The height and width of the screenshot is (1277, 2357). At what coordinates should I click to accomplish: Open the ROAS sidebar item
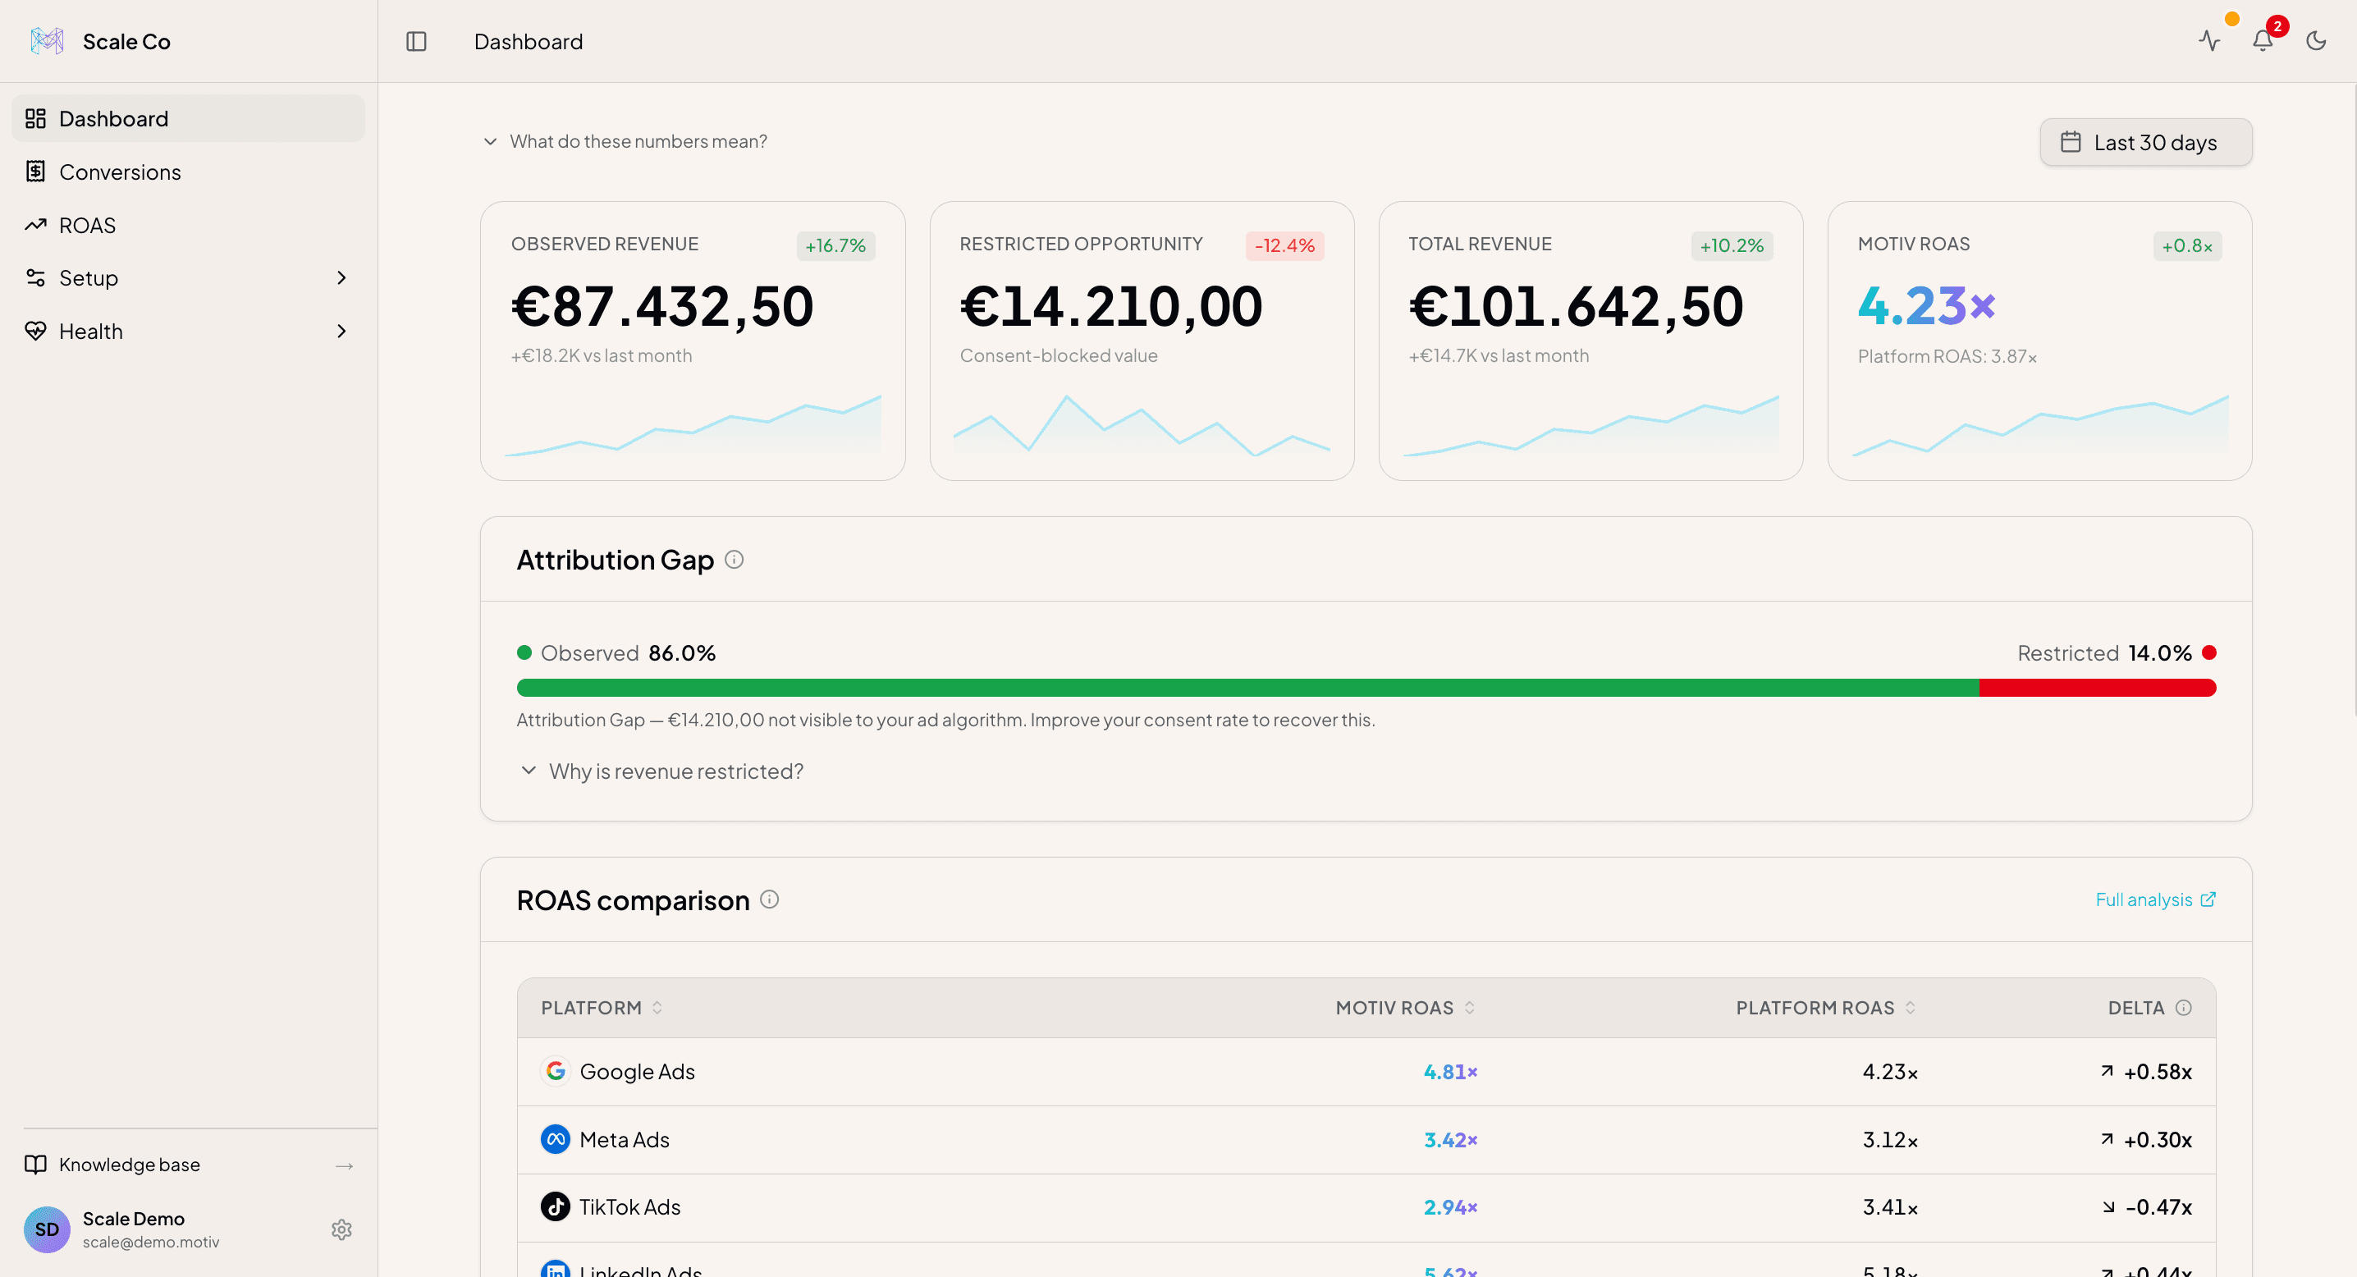tap(189, 225)
